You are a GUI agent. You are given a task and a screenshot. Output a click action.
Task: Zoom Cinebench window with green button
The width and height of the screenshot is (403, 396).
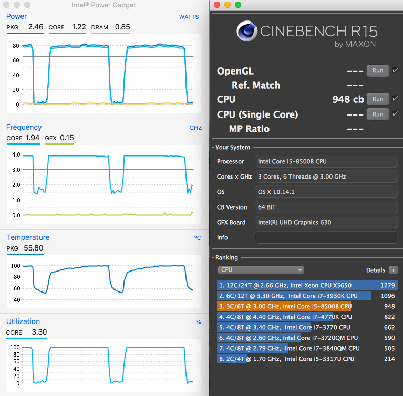[x=238, y=5]
